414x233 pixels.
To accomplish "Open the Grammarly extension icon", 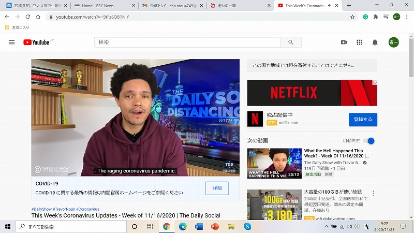I will coord(365,17).
